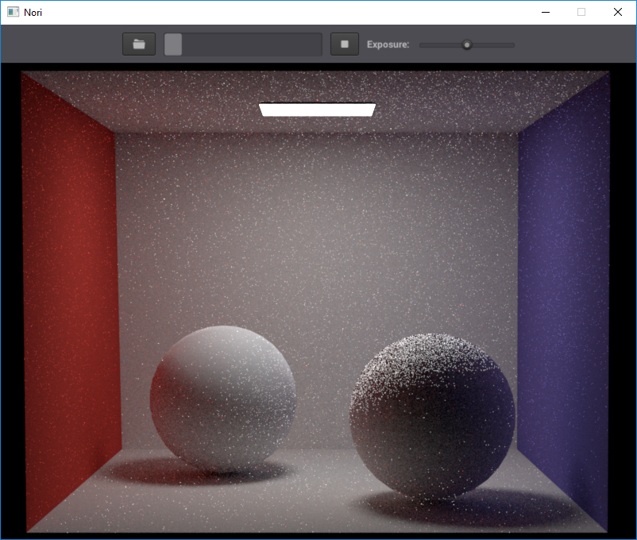Open a scene file with the folder icon
Image resolution: width=637 pixels, height=540 pixels.
[139, 44]
